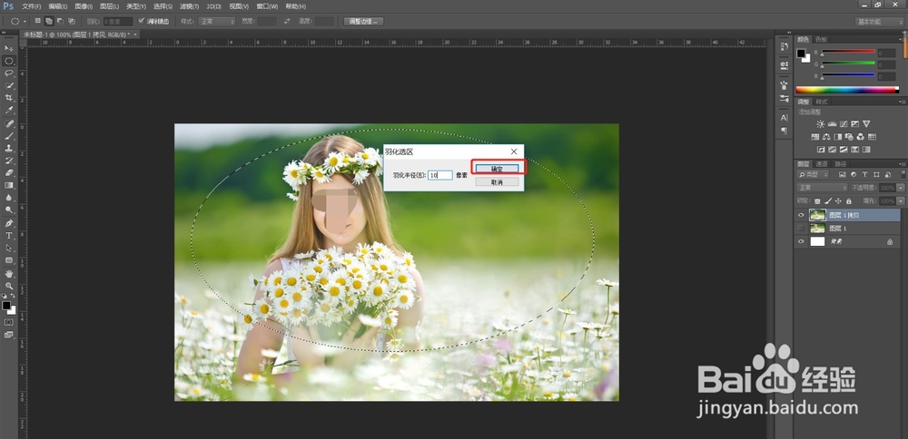The height and width of the screenshot is (439, 908).
Task: Open the layer filter type dropdown
Action: click(x=814, y=175)
